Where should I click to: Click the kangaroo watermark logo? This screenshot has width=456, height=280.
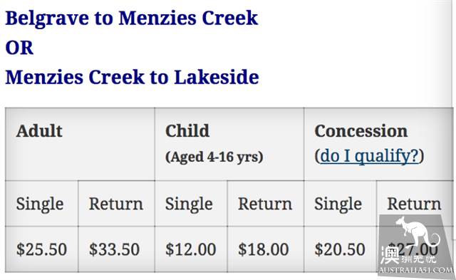[416, 245]
